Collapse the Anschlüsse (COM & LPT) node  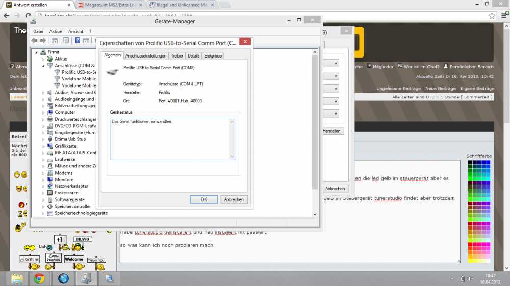43,66
